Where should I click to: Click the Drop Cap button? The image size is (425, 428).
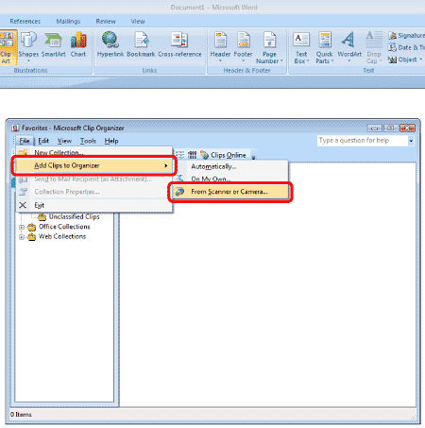(374, 48)
